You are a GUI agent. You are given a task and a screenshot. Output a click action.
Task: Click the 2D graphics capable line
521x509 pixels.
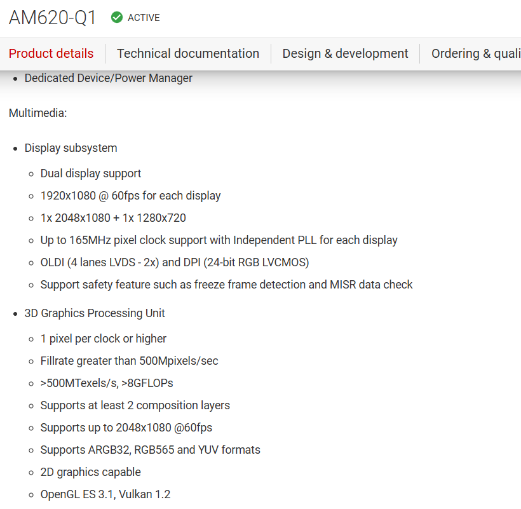[x=90, y=472]
